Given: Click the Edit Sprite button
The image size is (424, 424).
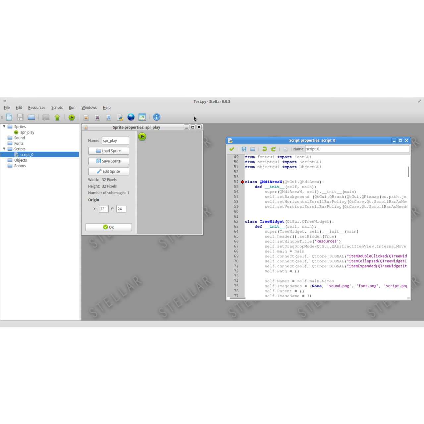Looking at the screenshot, I should pyautogui.click(x=109, y=171).
